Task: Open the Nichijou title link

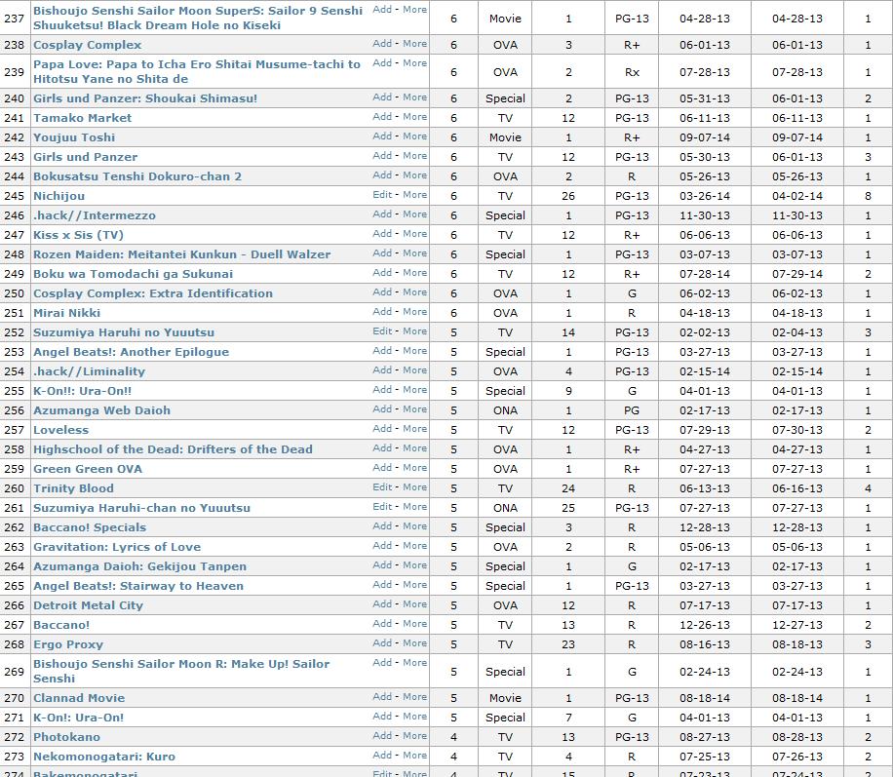Action: (x=58, y=196)
